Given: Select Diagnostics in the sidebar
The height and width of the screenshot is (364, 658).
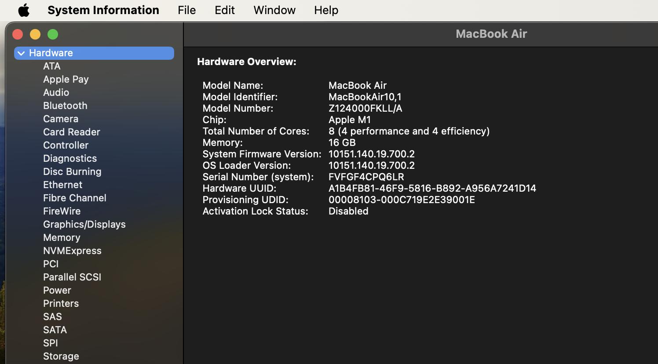Looking at the screenshot, I should click(x=70, y=158).
